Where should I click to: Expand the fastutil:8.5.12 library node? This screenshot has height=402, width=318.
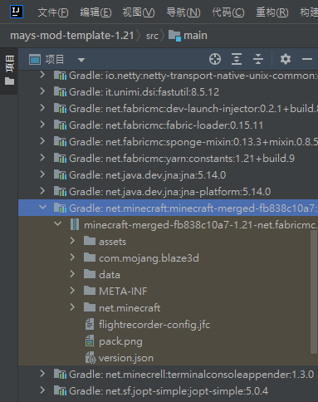tap(42, 91)
